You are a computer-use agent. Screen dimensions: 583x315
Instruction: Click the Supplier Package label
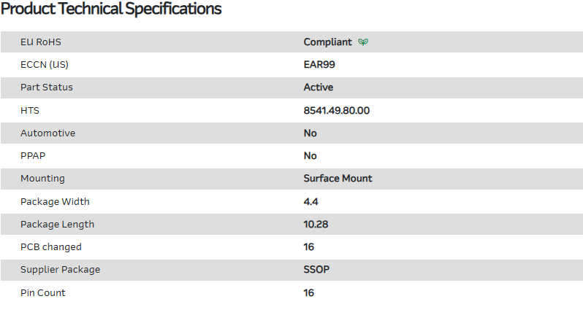[60, 270]
